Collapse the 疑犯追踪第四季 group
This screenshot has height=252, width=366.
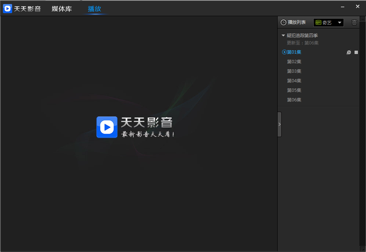click(x=283, y=35)
